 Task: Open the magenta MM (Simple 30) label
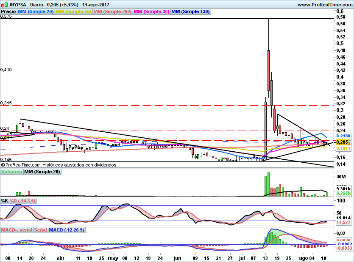click(151, 12)
